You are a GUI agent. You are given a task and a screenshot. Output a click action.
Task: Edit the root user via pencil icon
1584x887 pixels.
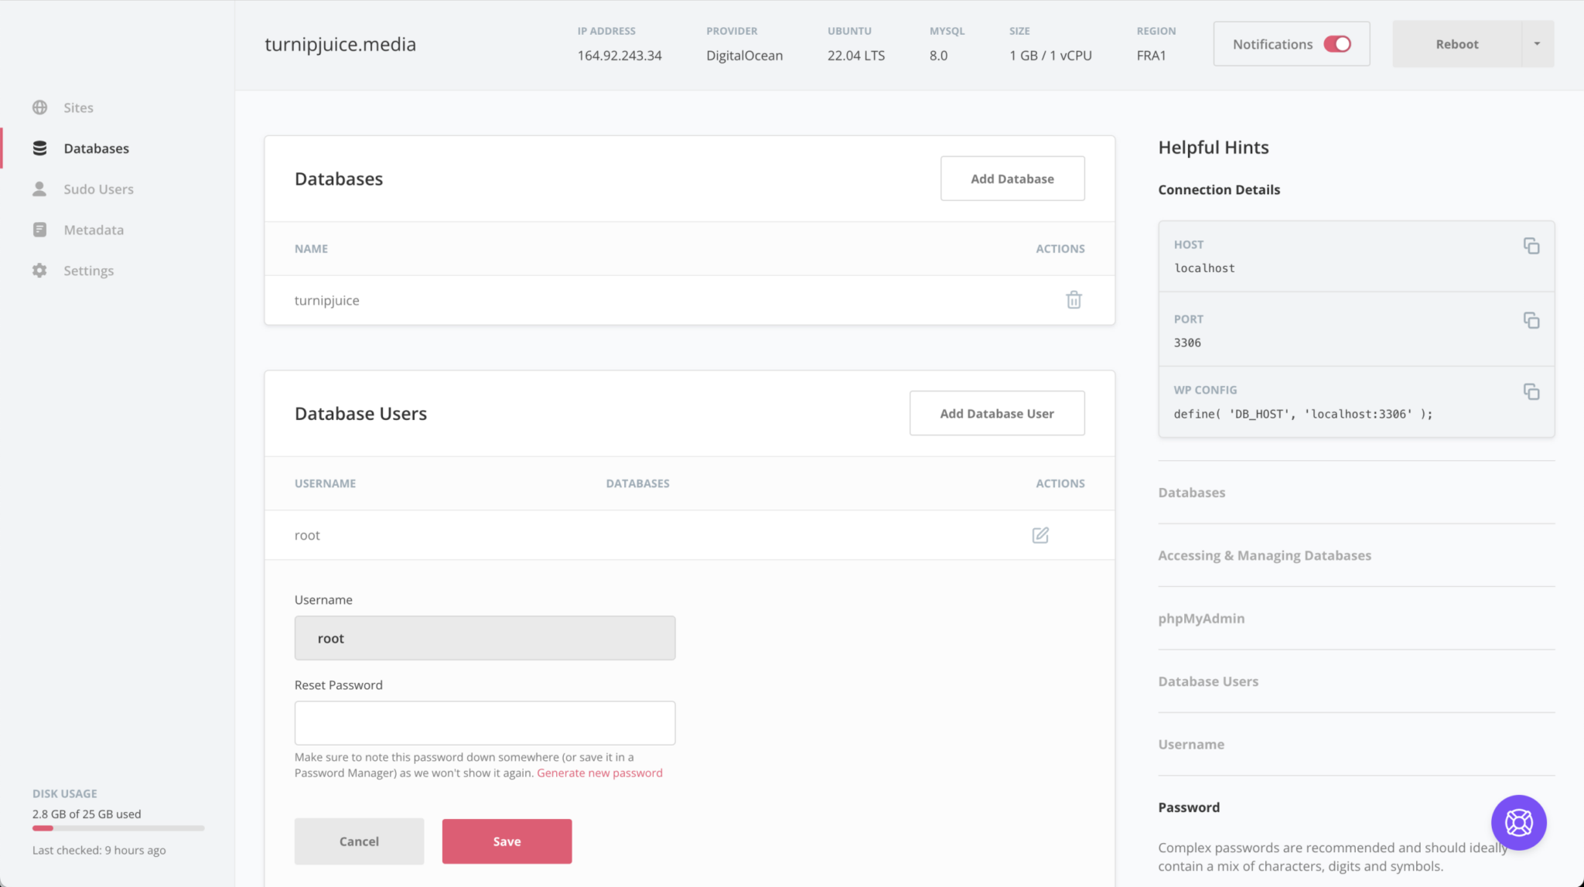pos(1039,534)
